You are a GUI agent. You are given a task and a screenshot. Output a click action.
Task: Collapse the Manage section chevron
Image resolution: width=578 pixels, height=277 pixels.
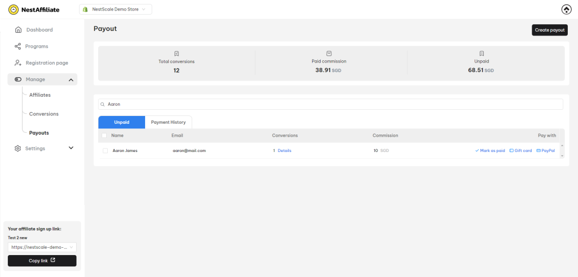tap(71, 80)
